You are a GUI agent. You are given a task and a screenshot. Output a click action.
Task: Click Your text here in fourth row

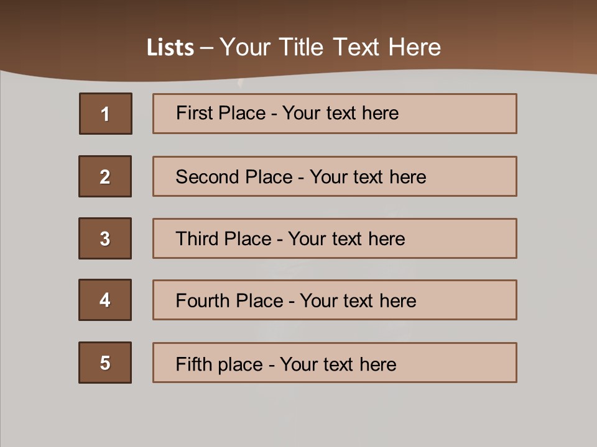coord(358,301)
